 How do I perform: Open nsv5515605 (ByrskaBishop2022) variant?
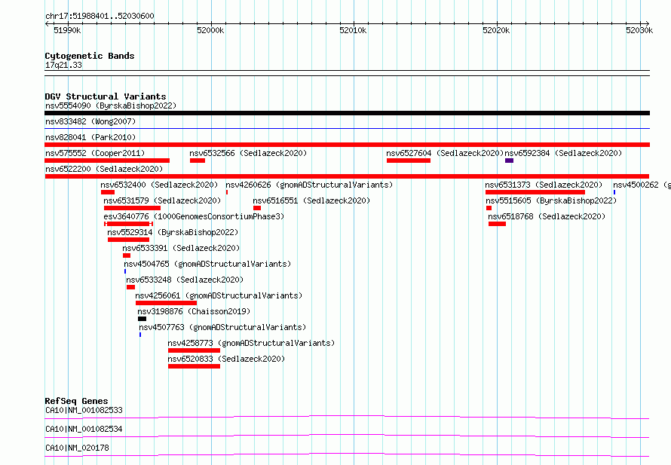click(551, 200)
